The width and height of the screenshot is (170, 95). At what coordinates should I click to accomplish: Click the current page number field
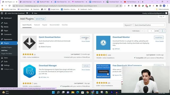click(x=151, y=31)
